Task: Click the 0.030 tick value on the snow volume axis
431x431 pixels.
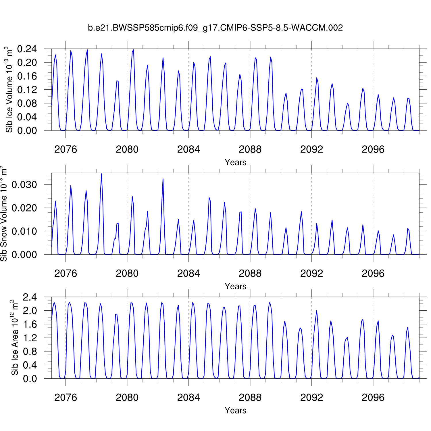Action: (x=24, y=185)
